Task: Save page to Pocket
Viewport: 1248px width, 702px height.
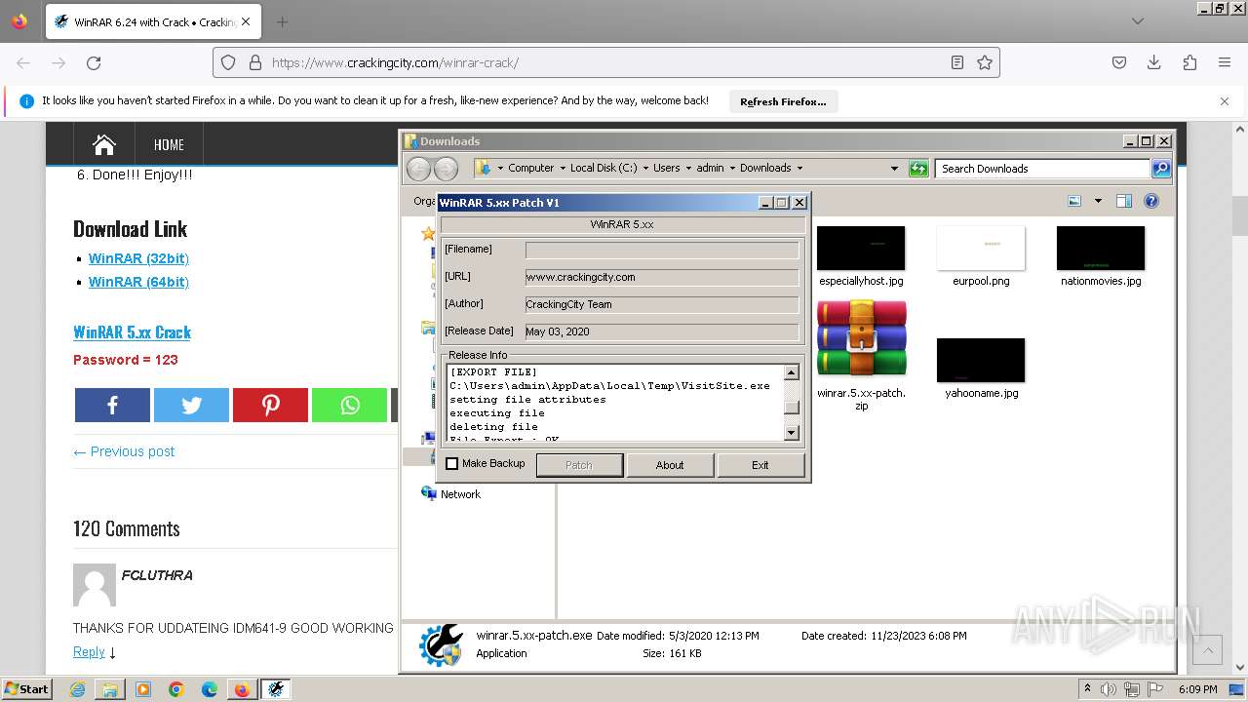Action: [1119, 62]
